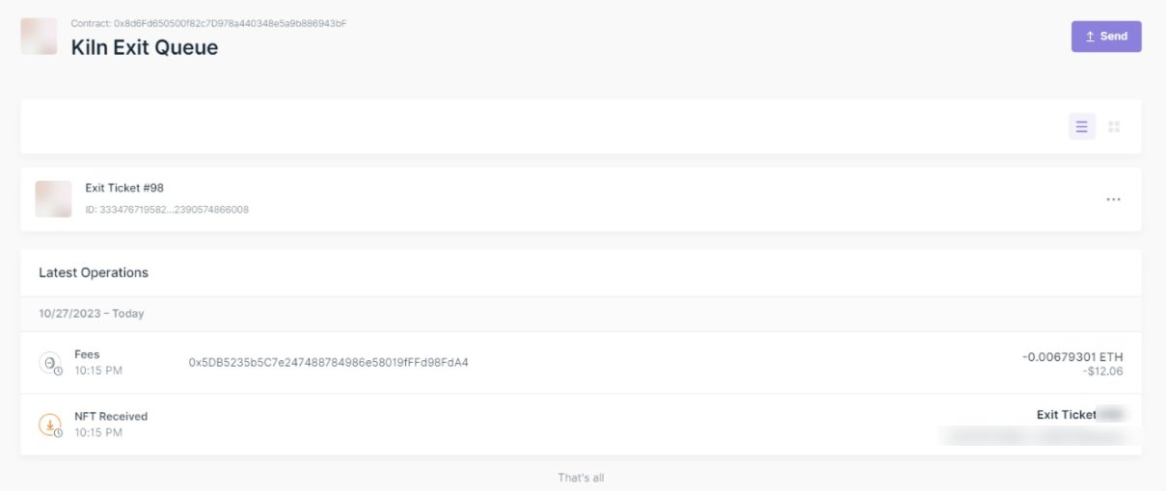This screenshot has width=1166, height=491.
Task: Click the Latest Operations header
Action: tap(94, 272)
